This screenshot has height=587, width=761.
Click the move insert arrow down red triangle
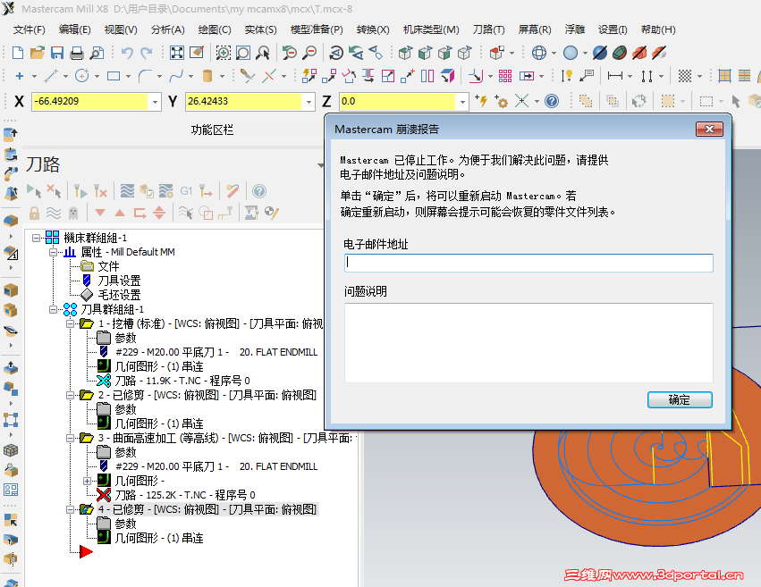tap(100, 213)
